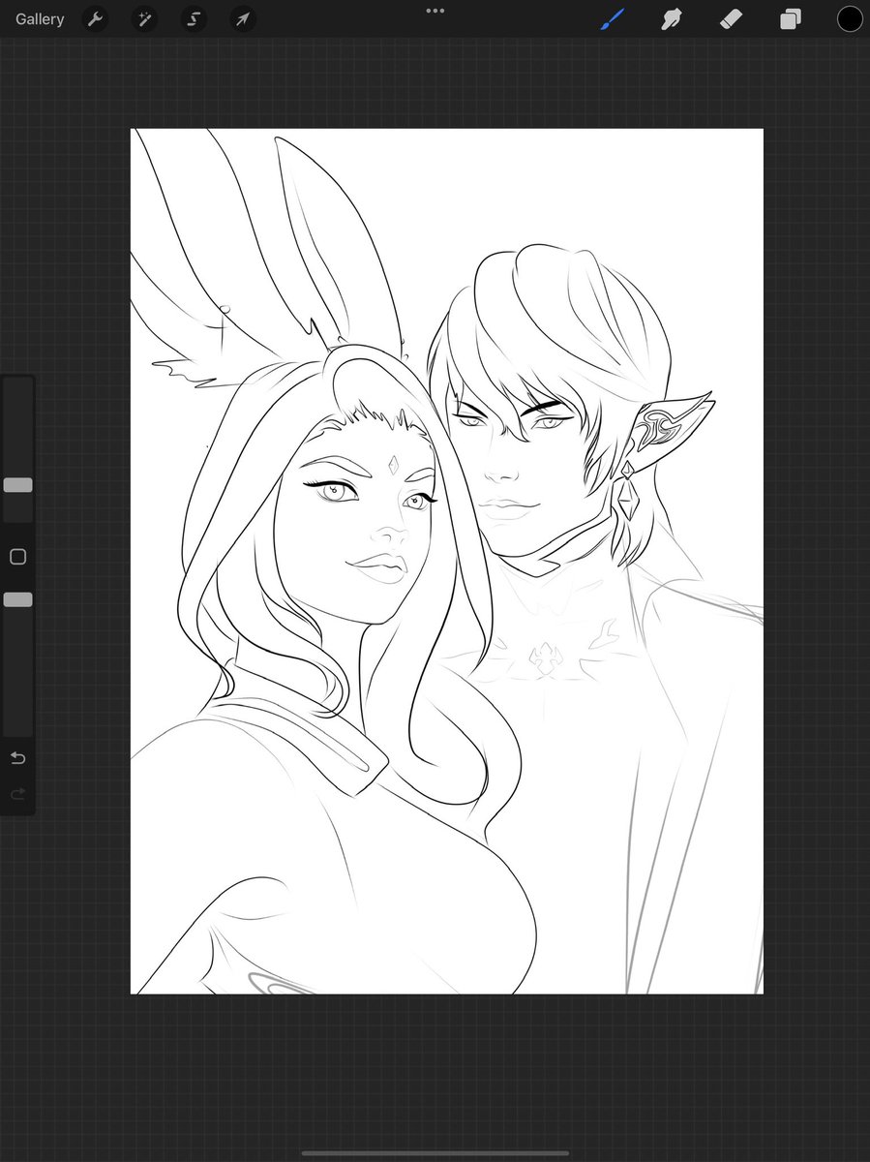Open the Actions wrench menu
Viewport: 870px width, 1162px height.
95,19
